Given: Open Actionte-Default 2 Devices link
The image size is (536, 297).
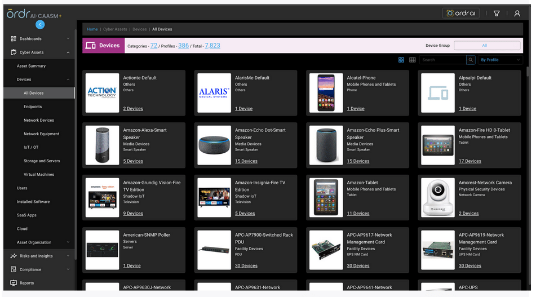Looking at the screenshot, I should [133, 109].
